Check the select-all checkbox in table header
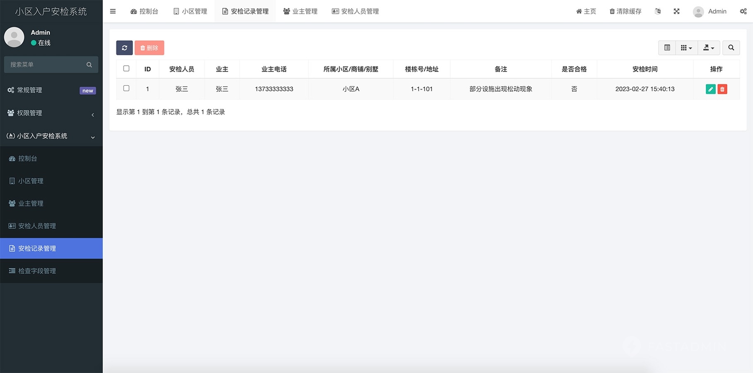Viewport: 753px width, 373px height. pos(126,68)
